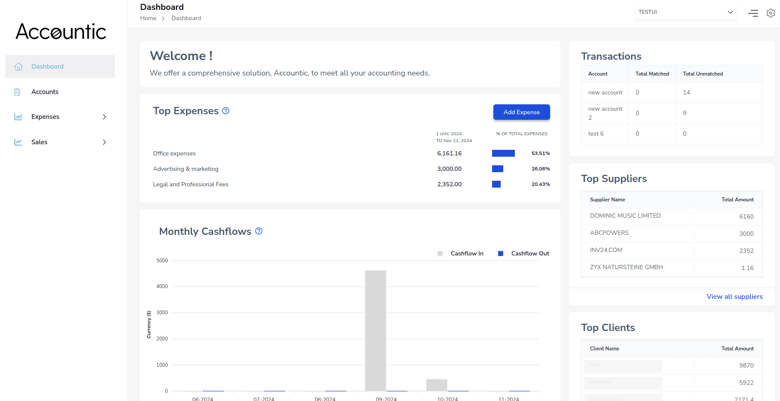
Task: Click the Expenses bar chart icon
Action: click(18, 117)
